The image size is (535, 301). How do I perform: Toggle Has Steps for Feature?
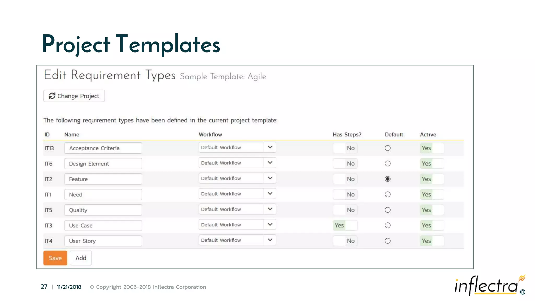pos(345,179)
